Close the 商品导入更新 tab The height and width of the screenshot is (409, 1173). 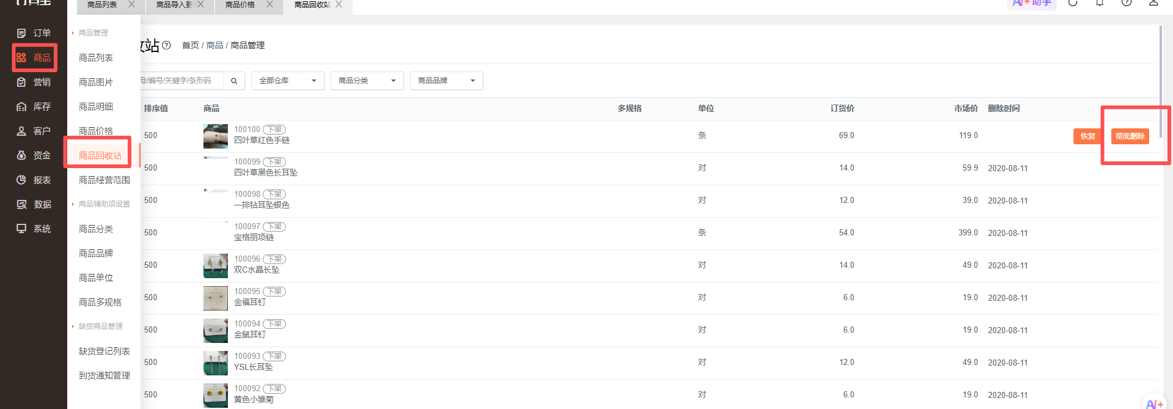pos(200,4)
